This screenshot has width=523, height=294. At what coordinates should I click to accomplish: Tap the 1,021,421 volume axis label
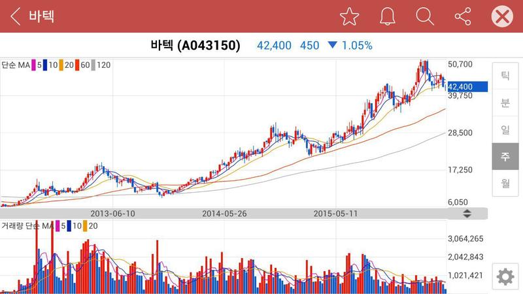[x=465, y=275]
